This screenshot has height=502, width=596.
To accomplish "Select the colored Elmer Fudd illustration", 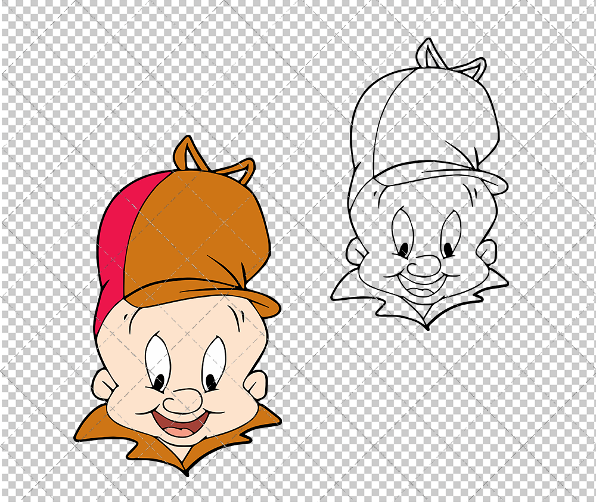I will point(178,305).
